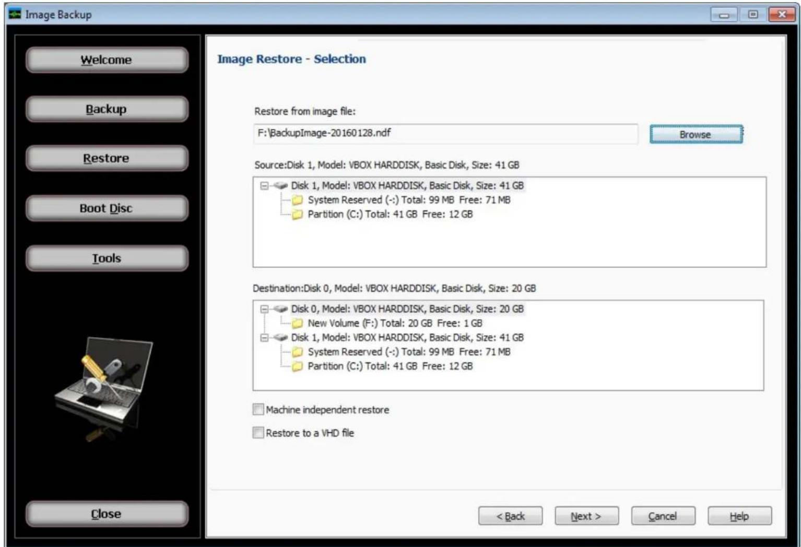
Task: Click folder icon of destination Partition (C:)
Action: pyautogui.click(x=297, y=366)
